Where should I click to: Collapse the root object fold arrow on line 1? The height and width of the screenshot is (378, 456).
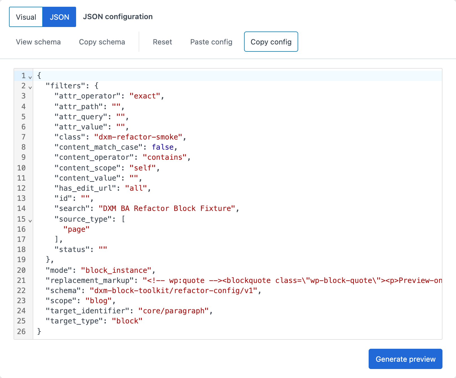(x=30, y=77)
